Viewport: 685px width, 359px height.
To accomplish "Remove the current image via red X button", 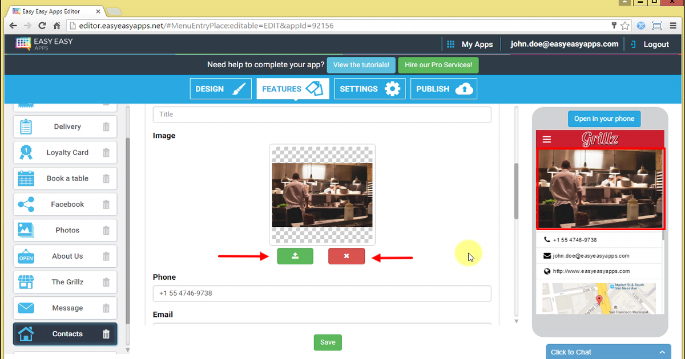I will (346, 256).
